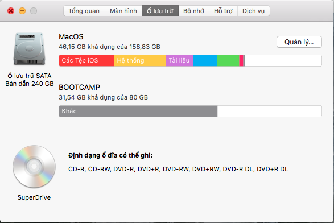Switch to the Dịch vụ tab

(253, 11)
